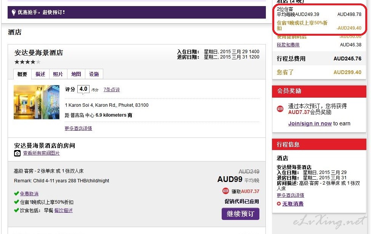Screen dimensions: 371x234
Task: Click the red member rewards icon in sidebar
Action: pyautogui.click(x=280, y=109)
